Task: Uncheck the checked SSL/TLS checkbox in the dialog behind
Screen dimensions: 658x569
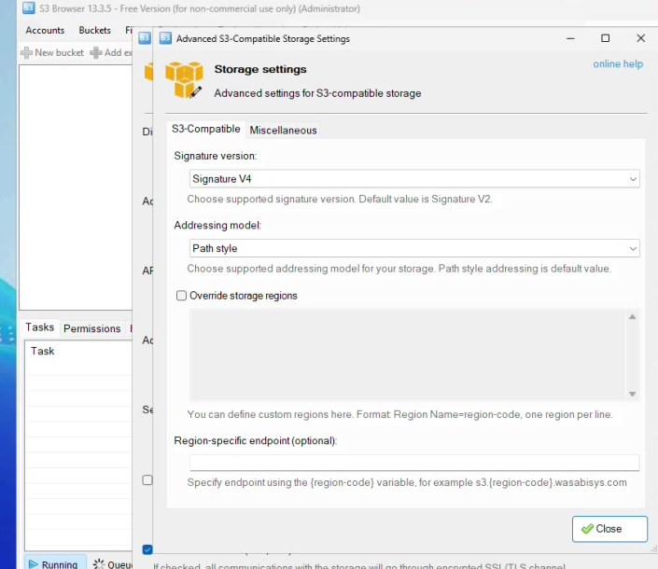Action: [x=147, y=549]
